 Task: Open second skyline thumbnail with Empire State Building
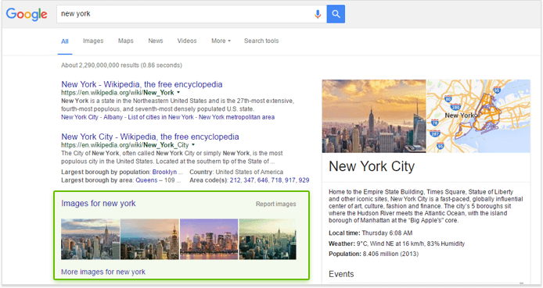tap(149, 239)
